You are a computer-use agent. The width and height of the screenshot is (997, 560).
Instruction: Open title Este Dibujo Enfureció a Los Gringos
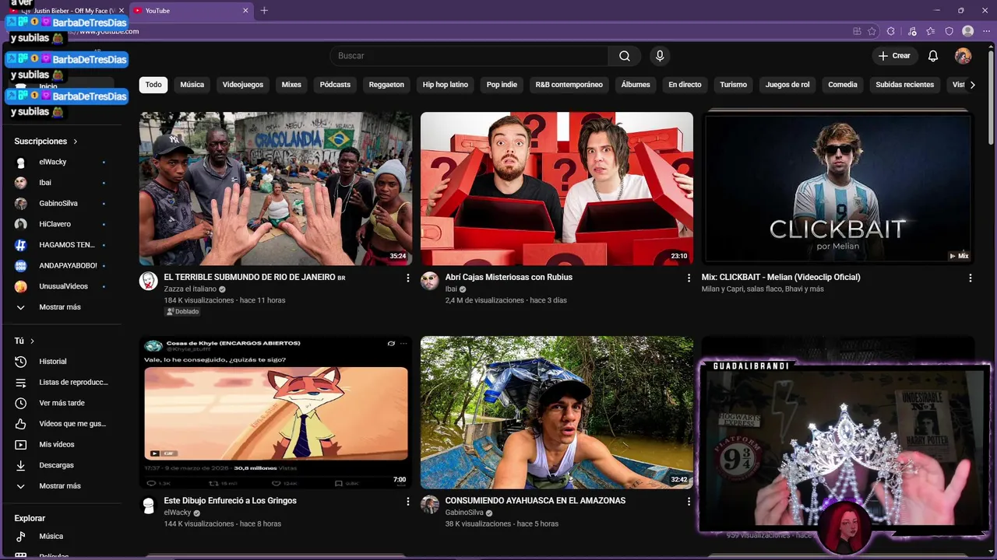[230, 501]
